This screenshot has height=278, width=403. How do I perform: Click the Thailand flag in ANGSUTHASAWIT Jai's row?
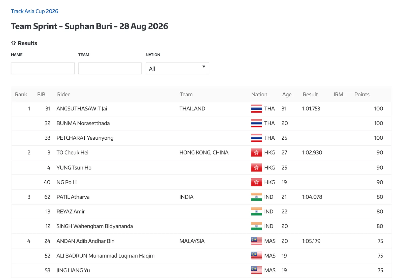click(256, 109)
